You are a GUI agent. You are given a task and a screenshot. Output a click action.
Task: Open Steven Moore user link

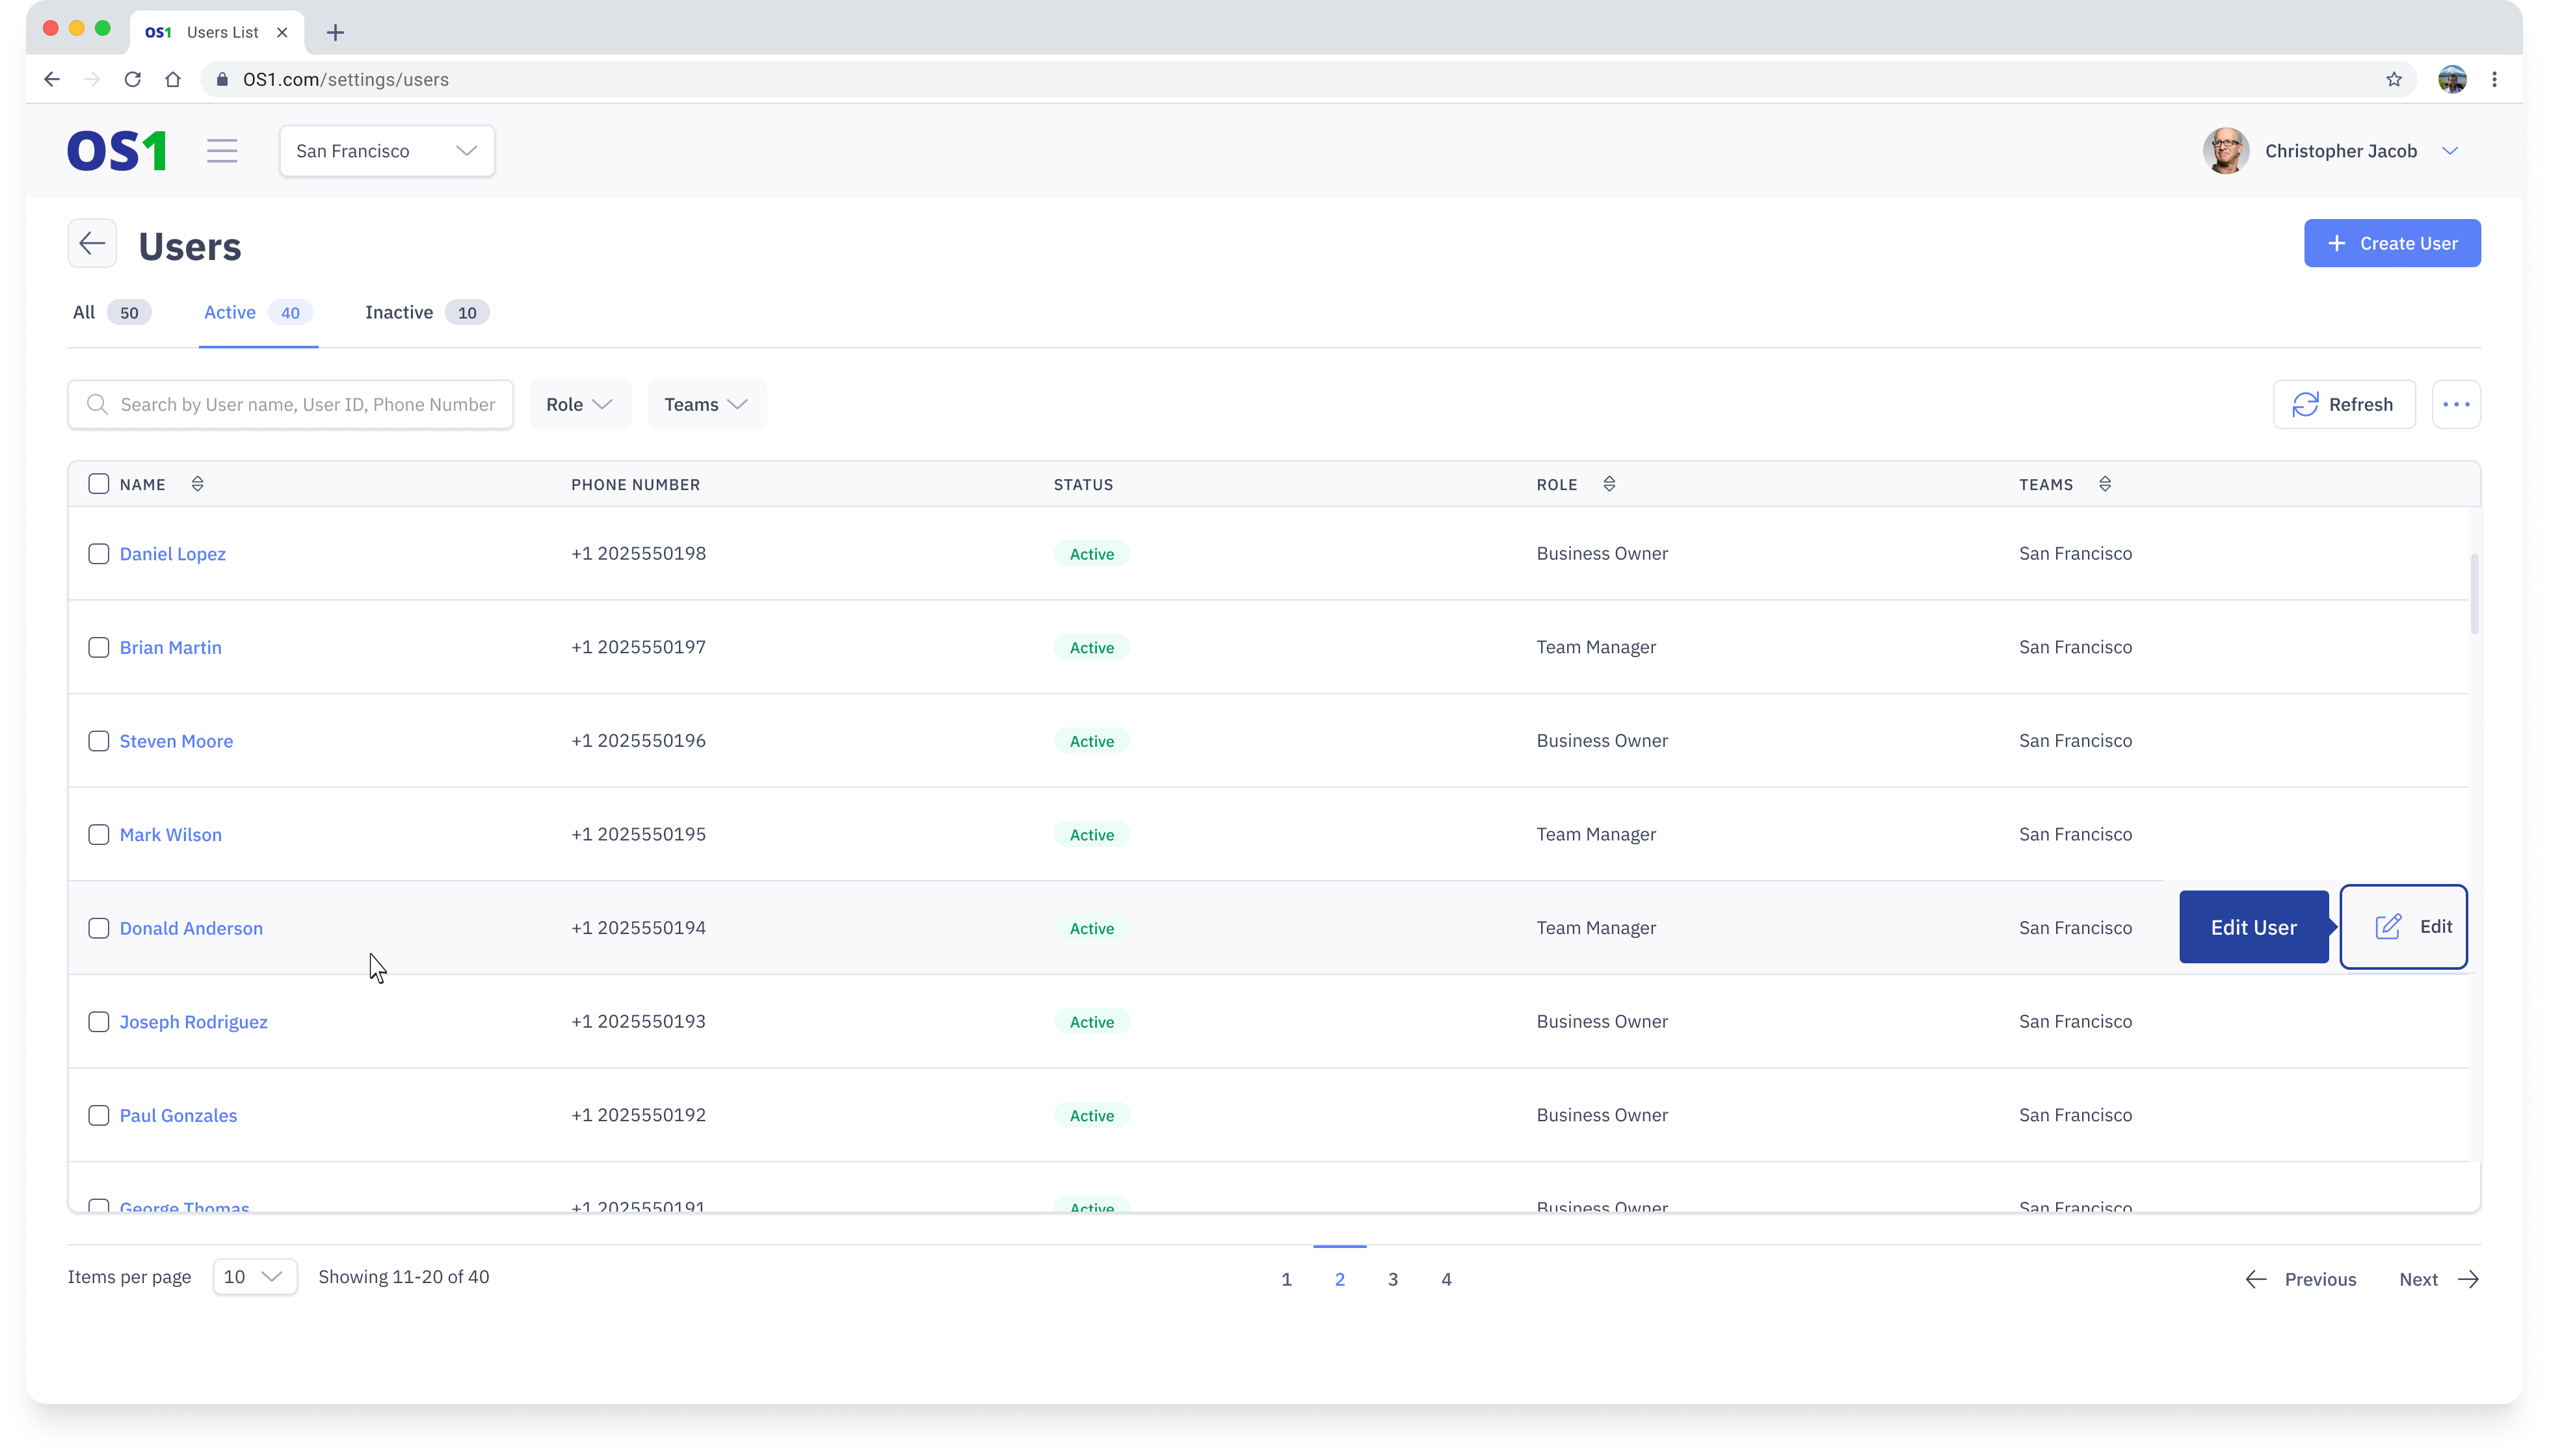(176, 741)
